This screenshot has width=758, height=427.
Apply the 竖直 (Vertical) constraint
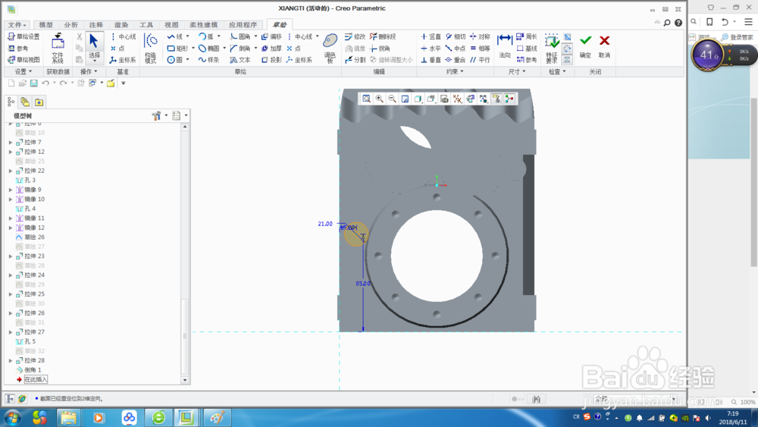click(x=431, y=36)
